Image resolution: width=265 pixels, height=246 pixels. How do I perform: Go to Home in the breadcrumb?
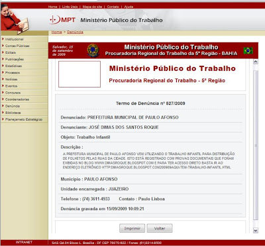point(57,32)
